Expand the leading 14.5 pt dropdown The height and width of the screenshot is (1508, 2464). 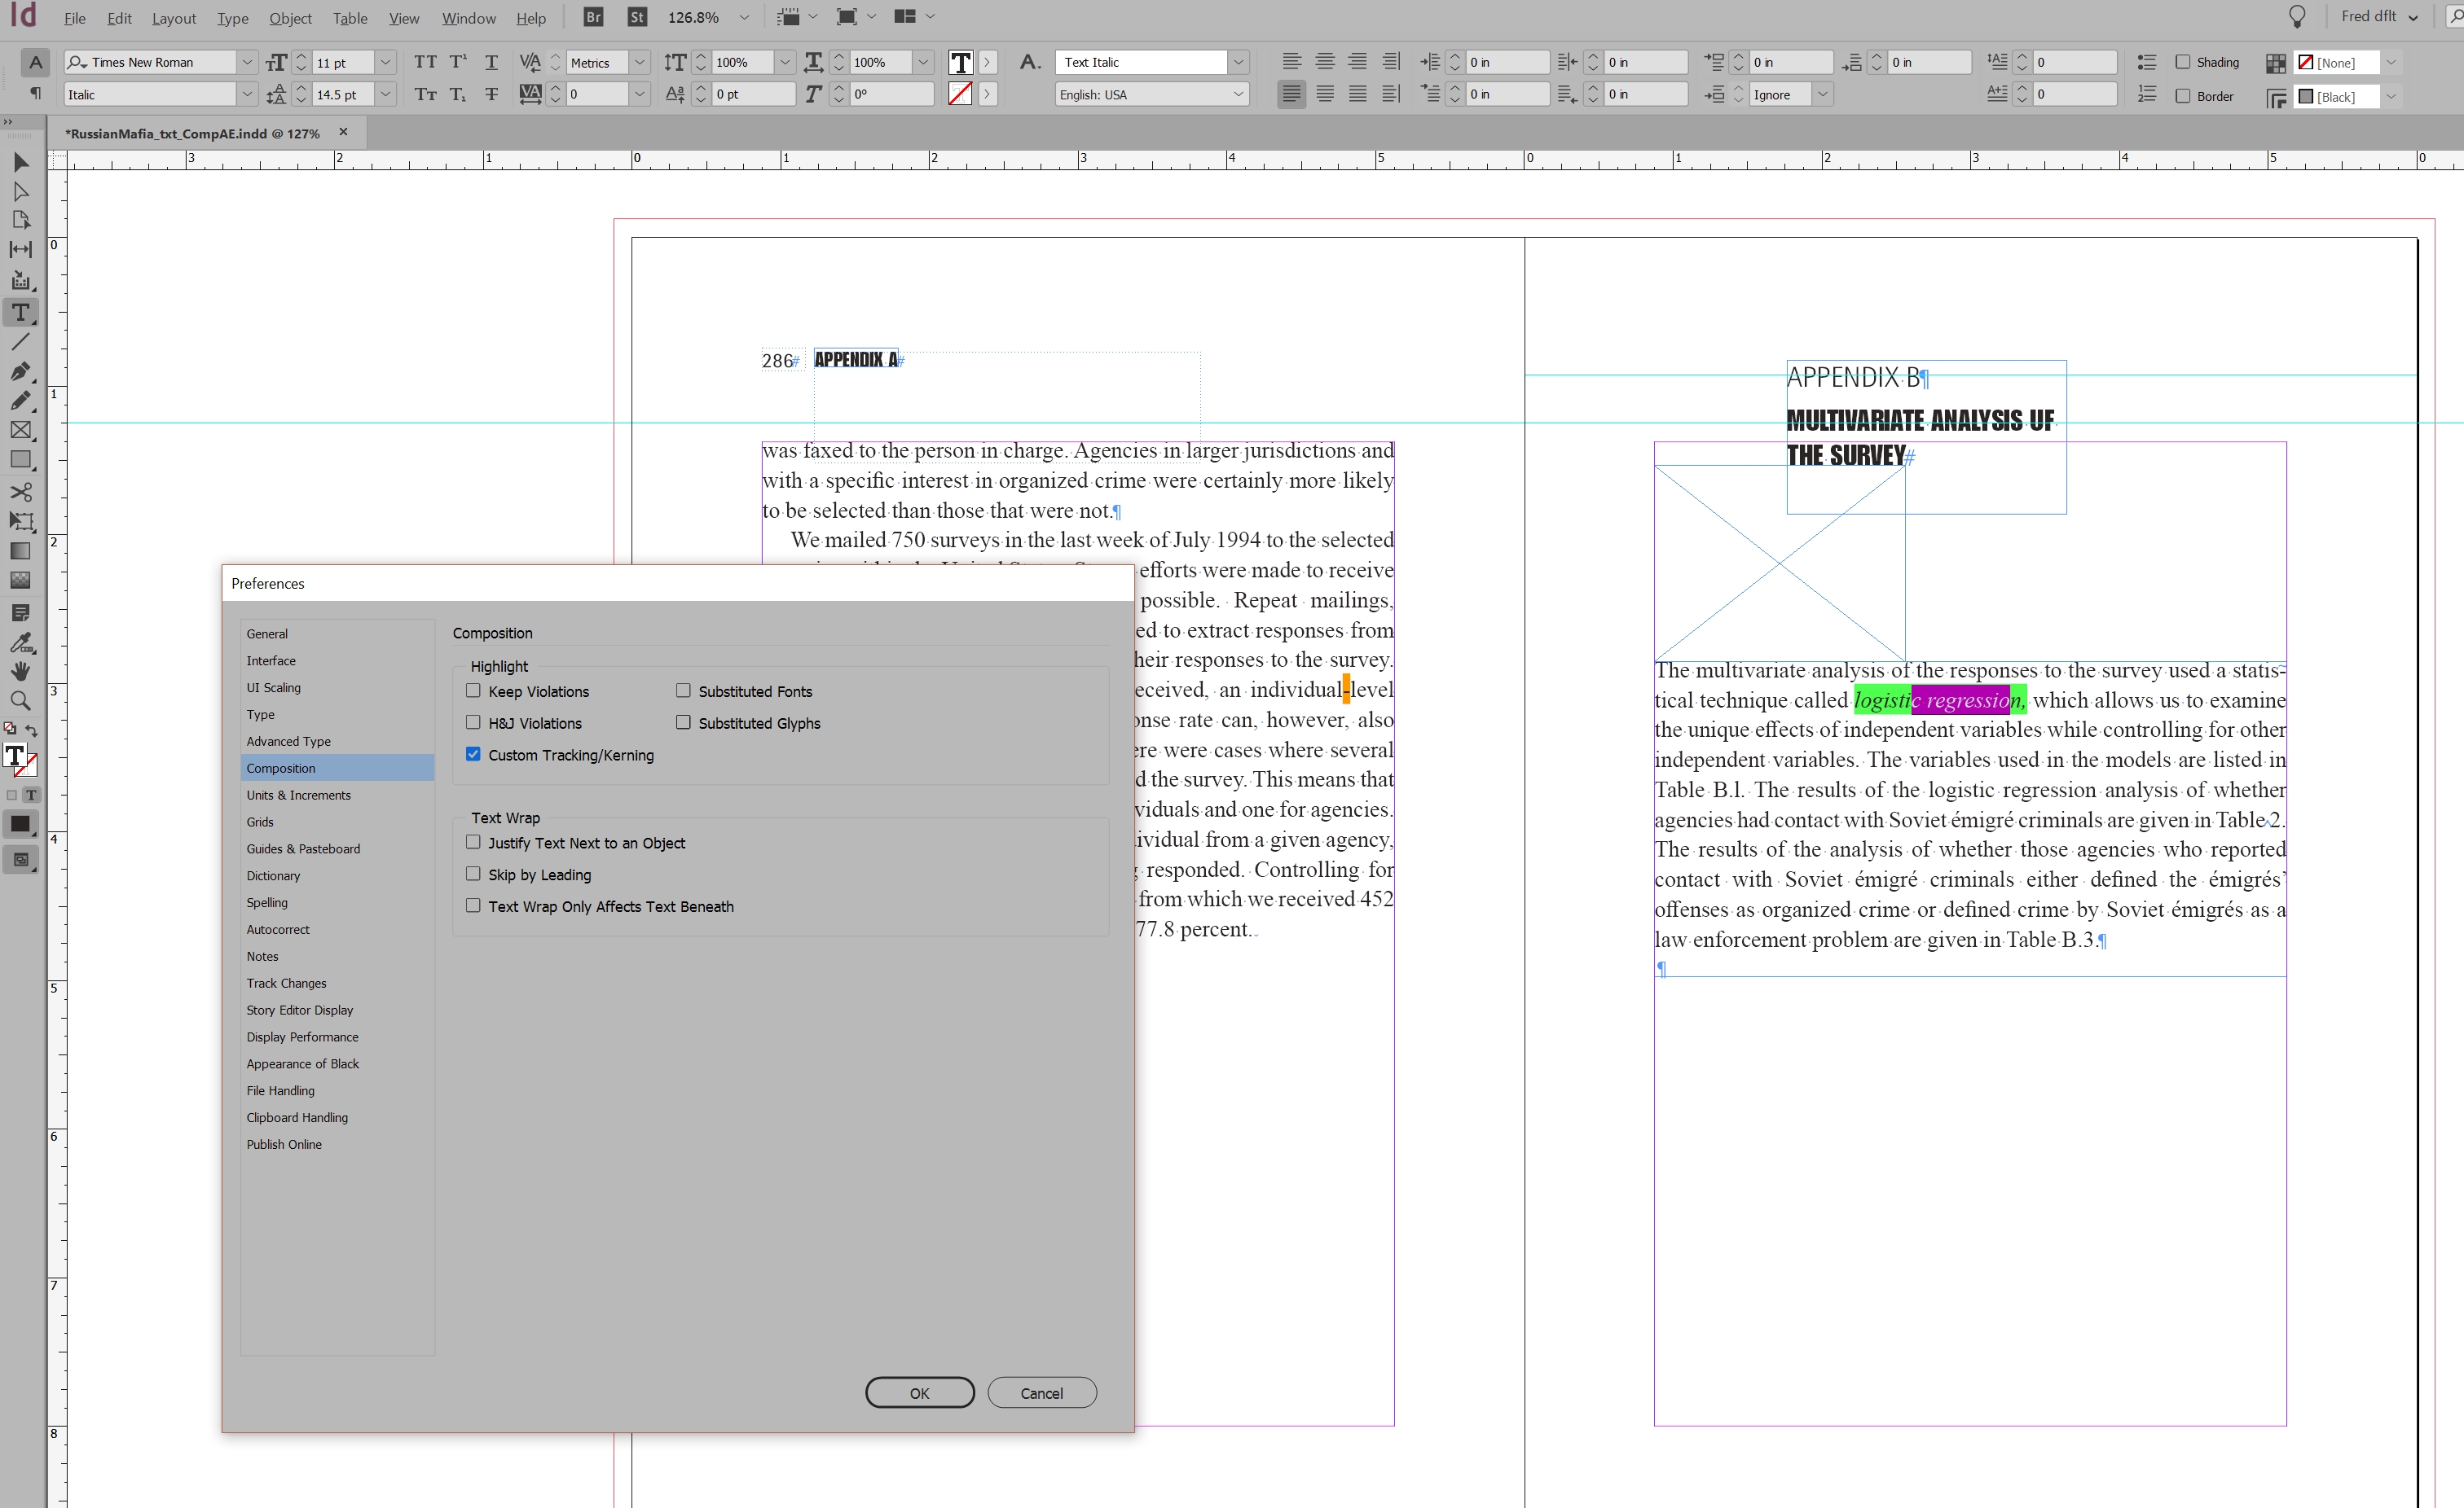385,94
